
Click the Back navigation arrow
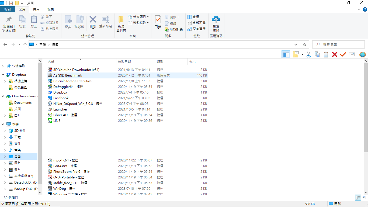click(x=5, y=44)
